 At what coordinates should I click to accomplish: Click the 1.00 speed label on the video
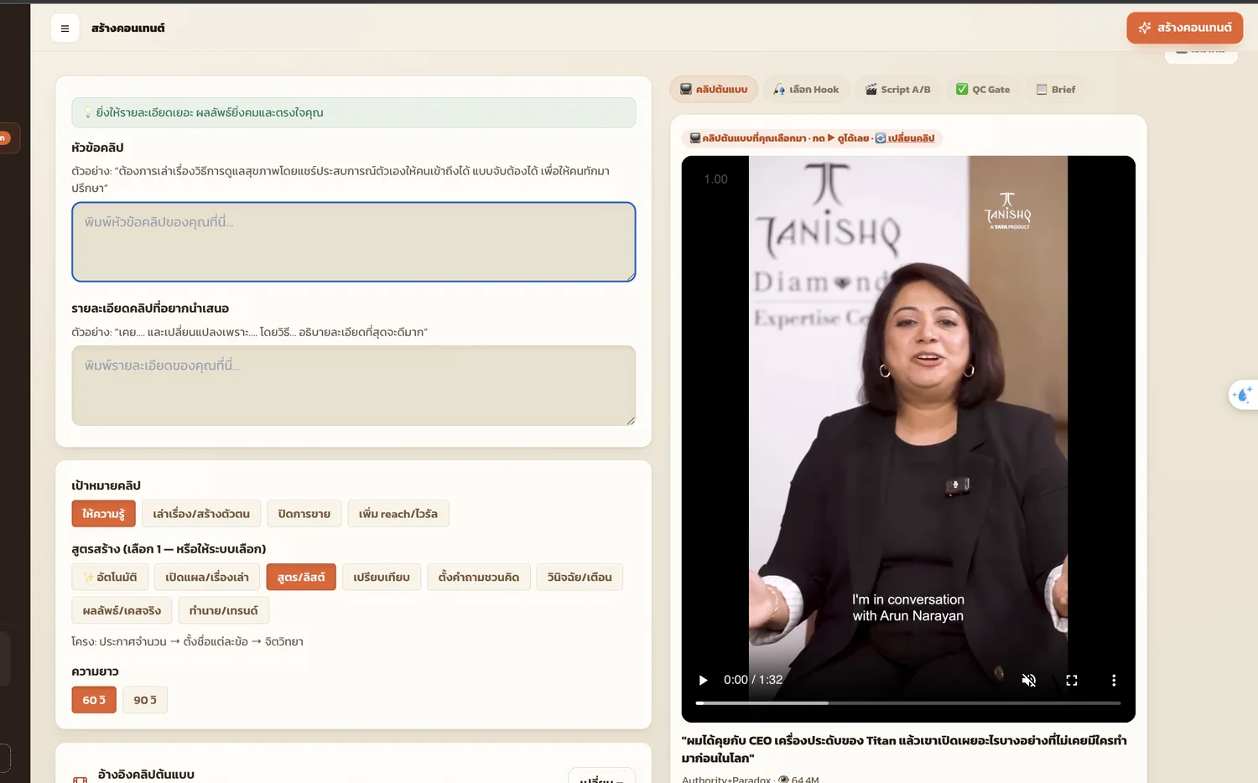[715, 179]
